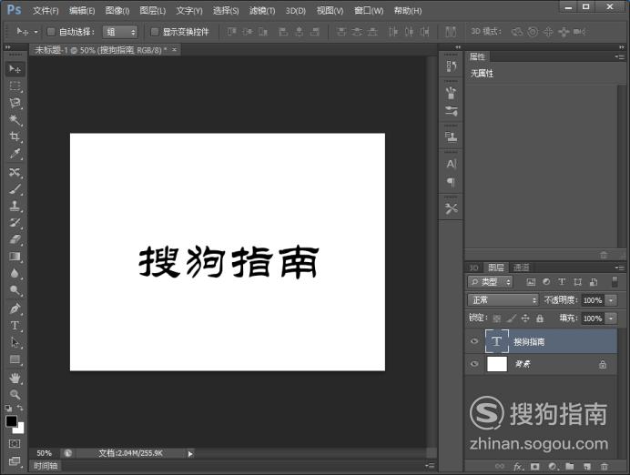
Task: Toggle pixel layer filter icon
Action: click(531, 282)
